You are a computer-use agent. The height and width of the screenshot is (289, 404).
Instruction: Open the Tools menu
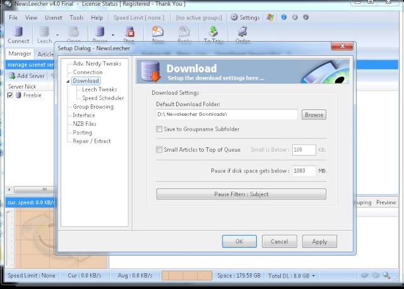click(76, 18)
